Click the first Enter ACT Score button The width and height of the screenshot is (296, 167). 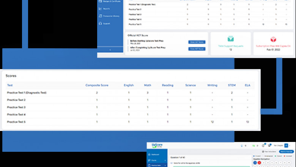pyautogui.click(x=197, y=42)
